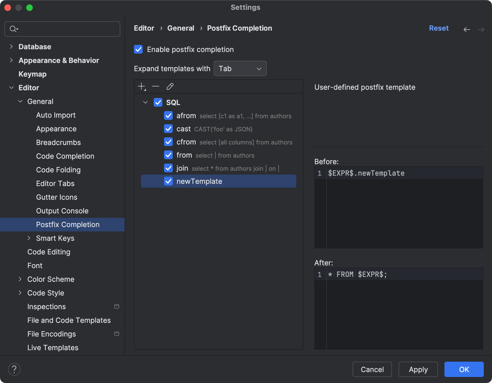Expand the Smart Keys section
The width and height of the screenshot is (492, 383).
29,238
